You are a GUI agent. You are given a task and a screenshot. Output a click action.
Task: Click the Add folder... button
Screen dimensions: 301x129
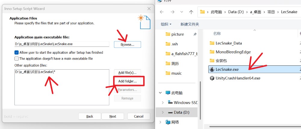click(127, 81)
